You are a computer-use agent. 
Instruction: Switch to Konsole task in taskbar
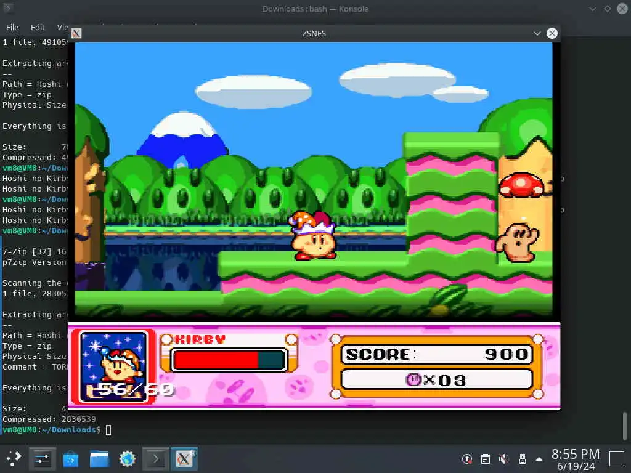tap(156, 458)
